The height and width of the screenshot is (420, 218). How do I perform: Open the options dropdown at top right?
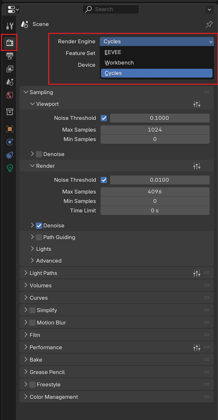coord(209,9)
